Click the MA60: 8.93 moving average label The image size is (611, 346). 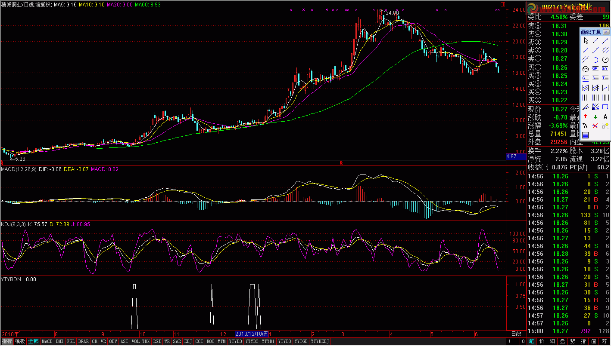(148, 4)
